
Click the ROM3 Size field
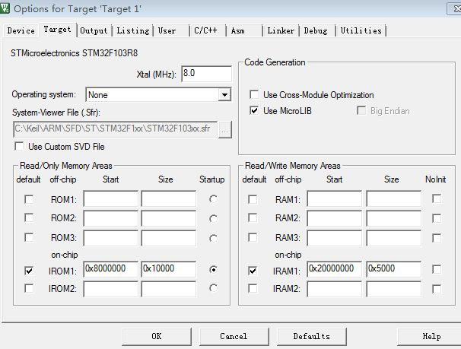[x=168, y=238]
